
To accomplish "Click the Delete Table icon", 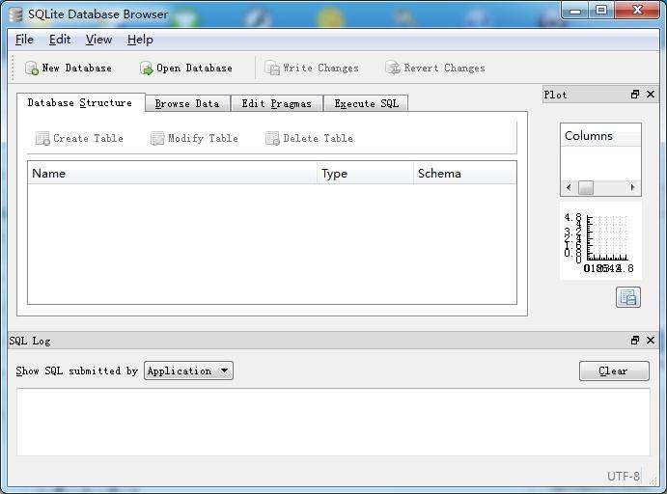I will (272, 139).
